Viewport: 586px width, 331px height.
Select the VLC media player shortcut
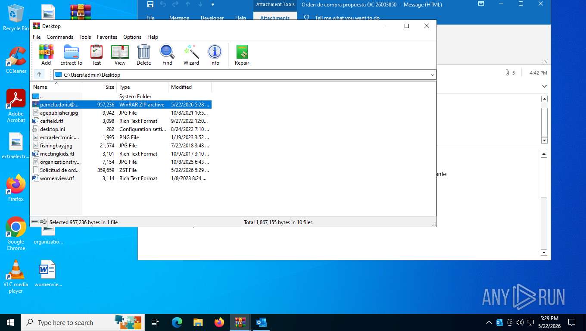point(16,277)
